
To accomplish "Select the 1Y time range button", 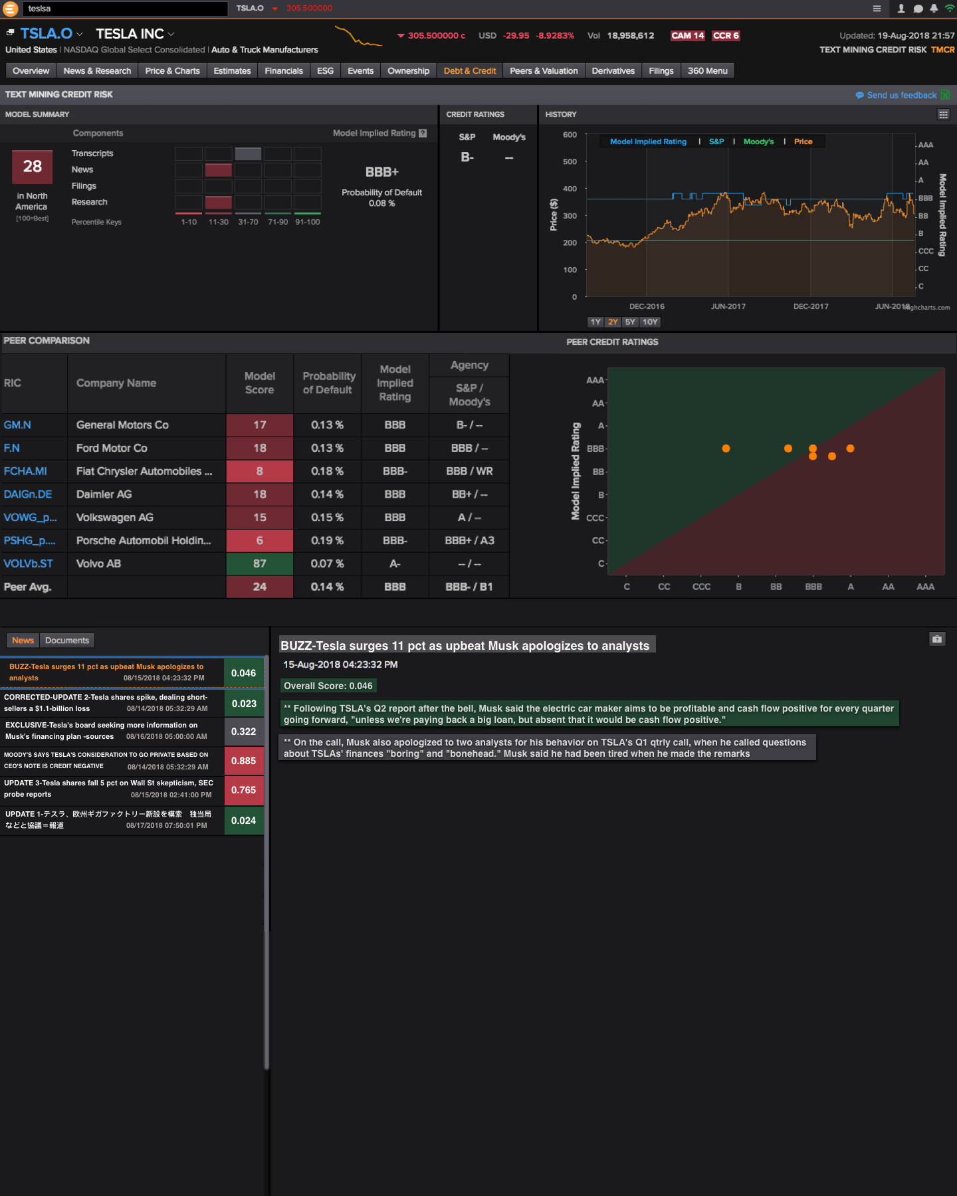I will 595,322.
